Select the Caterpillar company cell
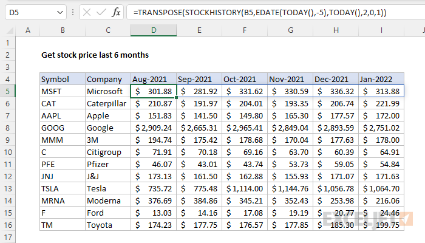Screen dimensions: 425x243 pyautogui.click(x=107, y=103)
